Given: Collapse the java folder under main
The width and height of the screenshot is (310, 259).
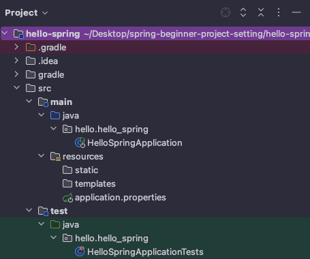Looking at the screenshot, I should point(42,115).
